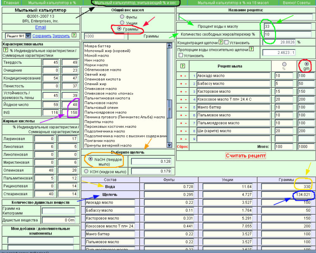Click the Сохранить link
Image resolution: width=316 pixels, height=253 pixels.
point(42,36)
